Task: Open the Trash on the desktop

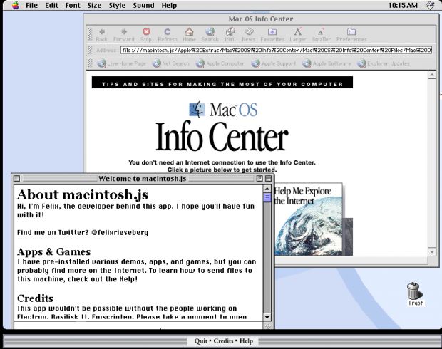Action: click(415, 293)
